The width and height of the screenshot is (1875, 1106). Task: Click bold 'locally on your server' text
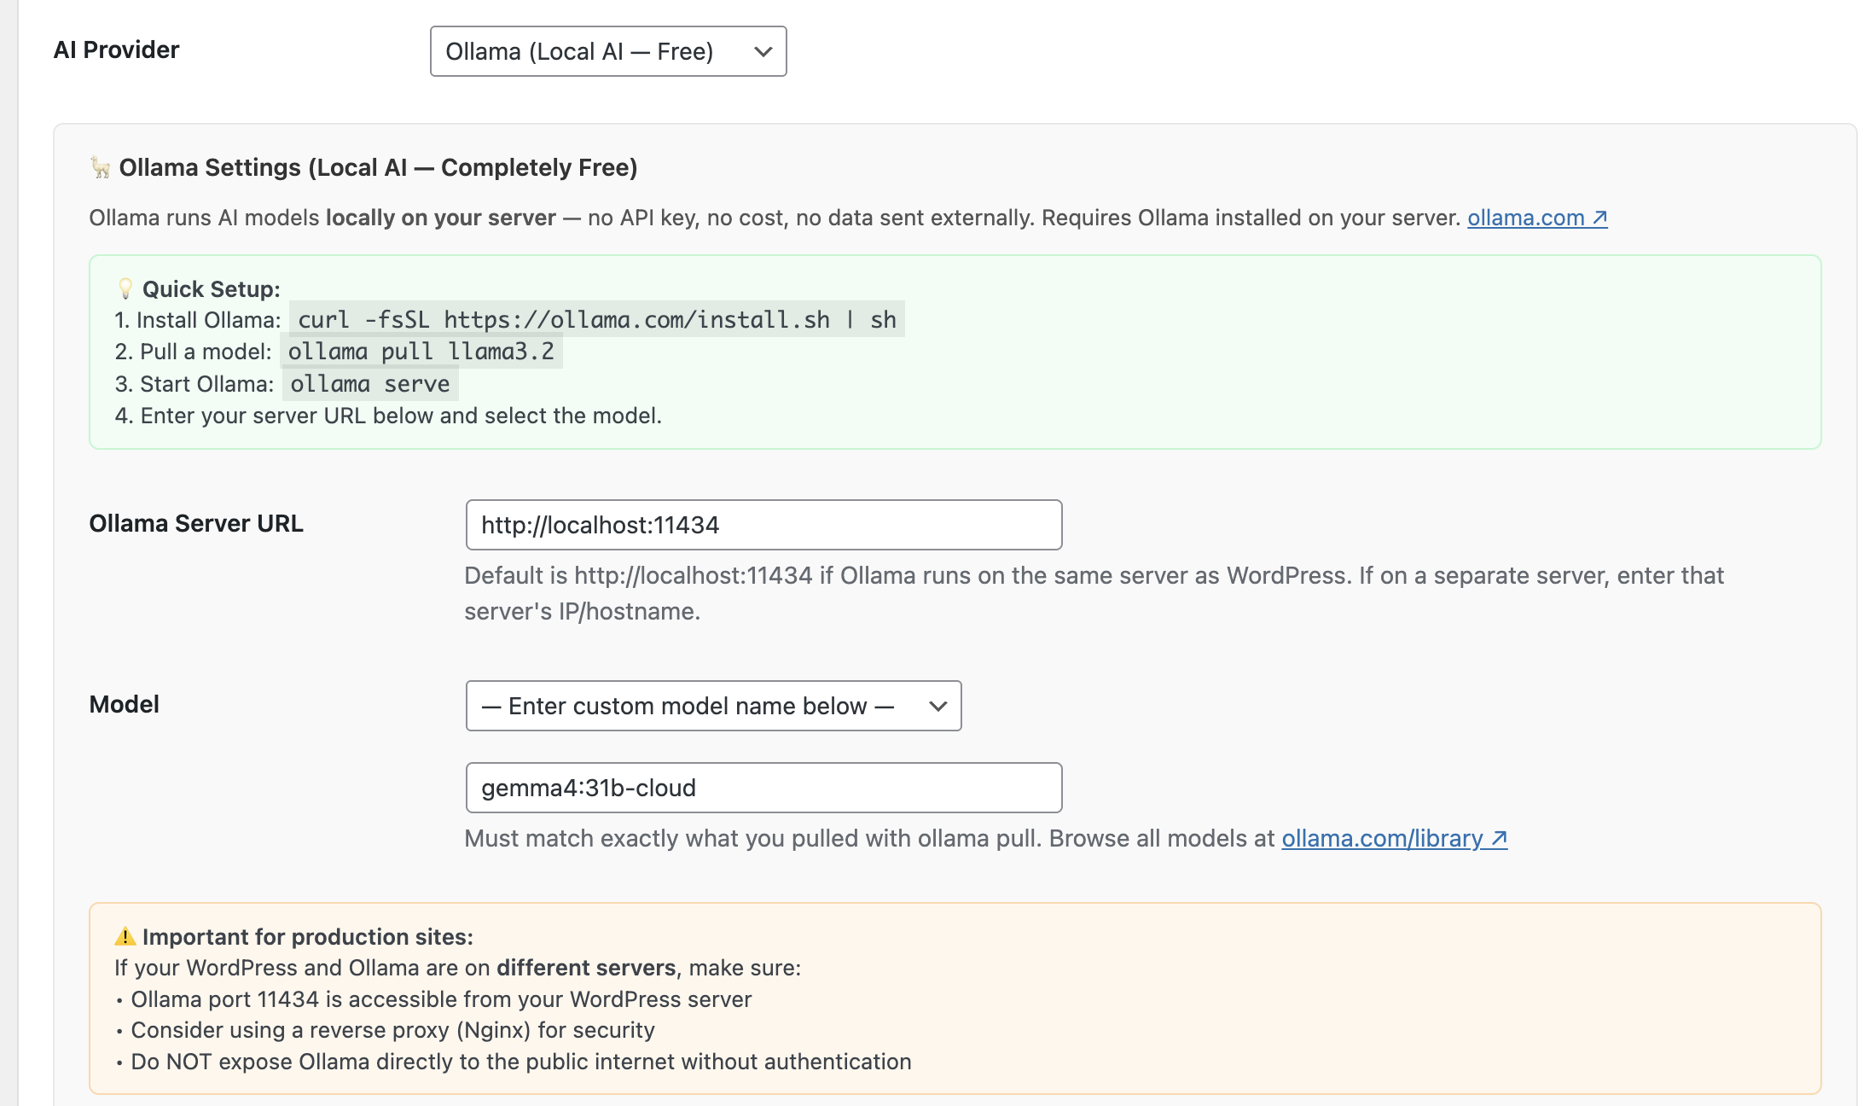(440, 218)
